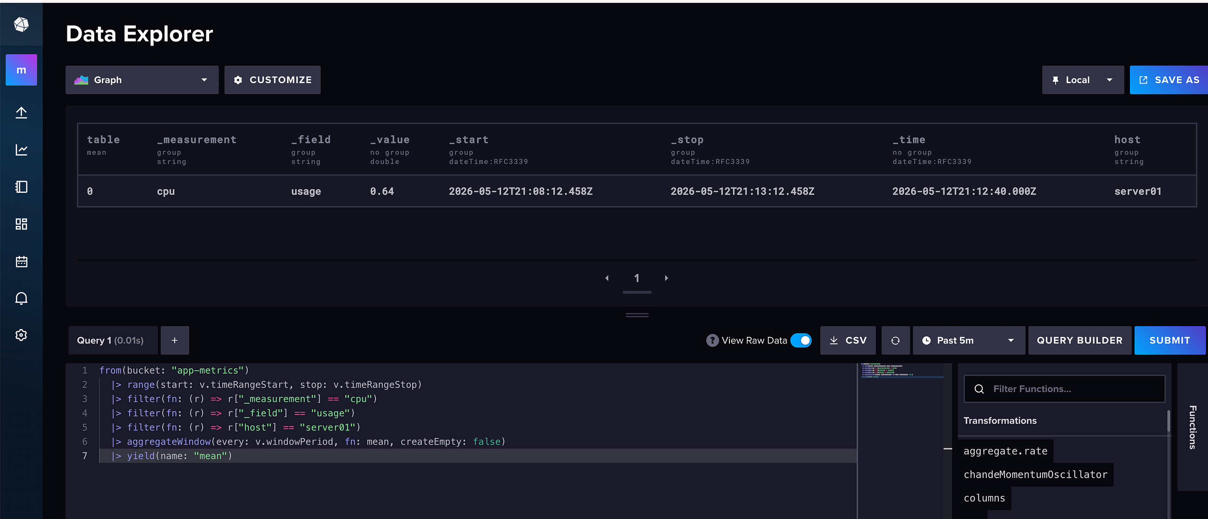Download results with CSV button

click(848, 341)
